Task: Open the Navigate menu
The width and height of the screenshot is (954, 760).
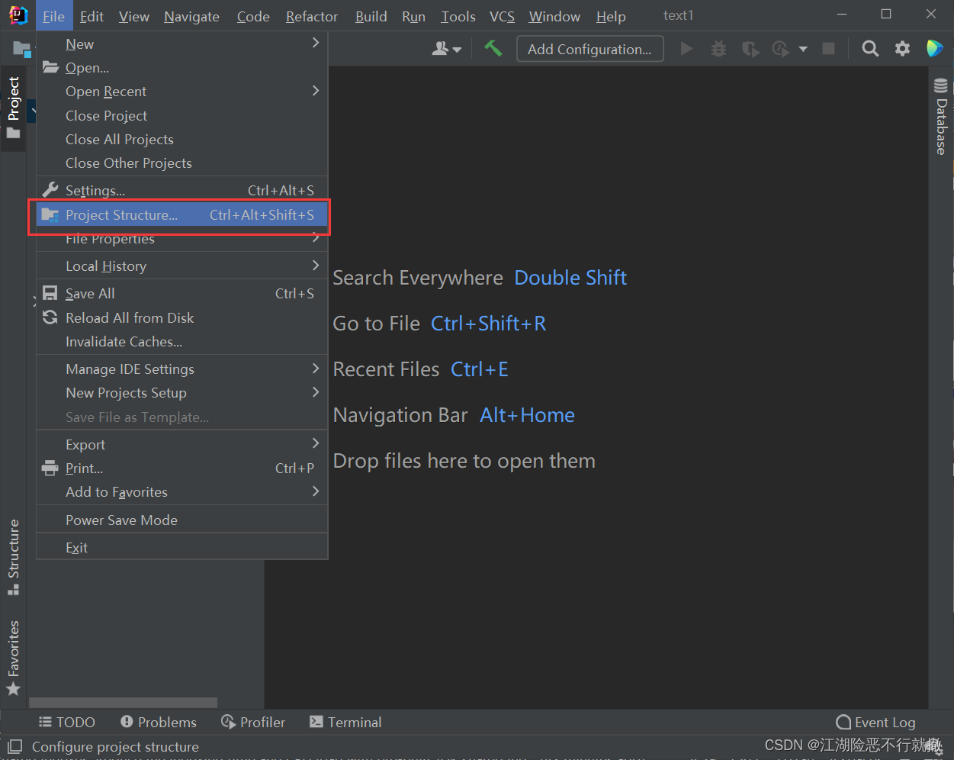Action: coord(191,16)
